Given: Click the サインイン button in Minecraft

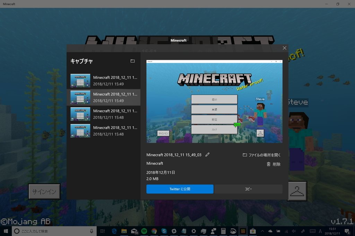Looking at the screenshot, I should point(44,192).
